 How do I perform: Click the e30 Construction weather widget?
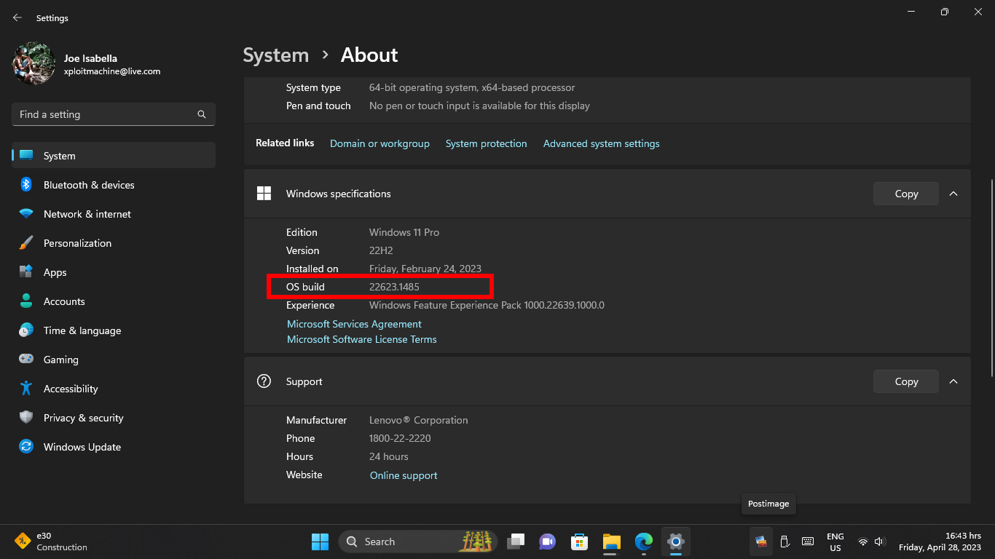point(51,542)
